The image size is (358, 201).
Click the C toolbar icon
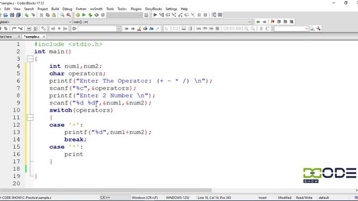[x=267, y=28]
